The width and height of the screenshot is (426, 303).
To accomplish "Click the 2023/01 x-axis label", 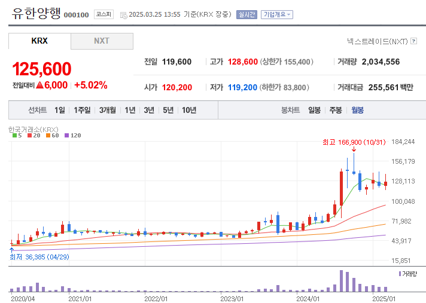I will [232, 299].
